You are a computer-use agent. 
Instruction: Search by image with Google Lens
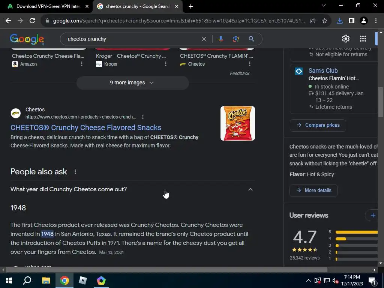pyautogui.click(x=236, y=39)
